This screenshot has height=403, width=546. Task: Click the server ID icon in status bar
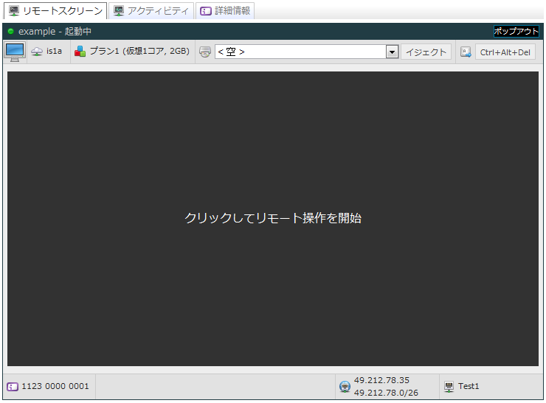(13, 387)
